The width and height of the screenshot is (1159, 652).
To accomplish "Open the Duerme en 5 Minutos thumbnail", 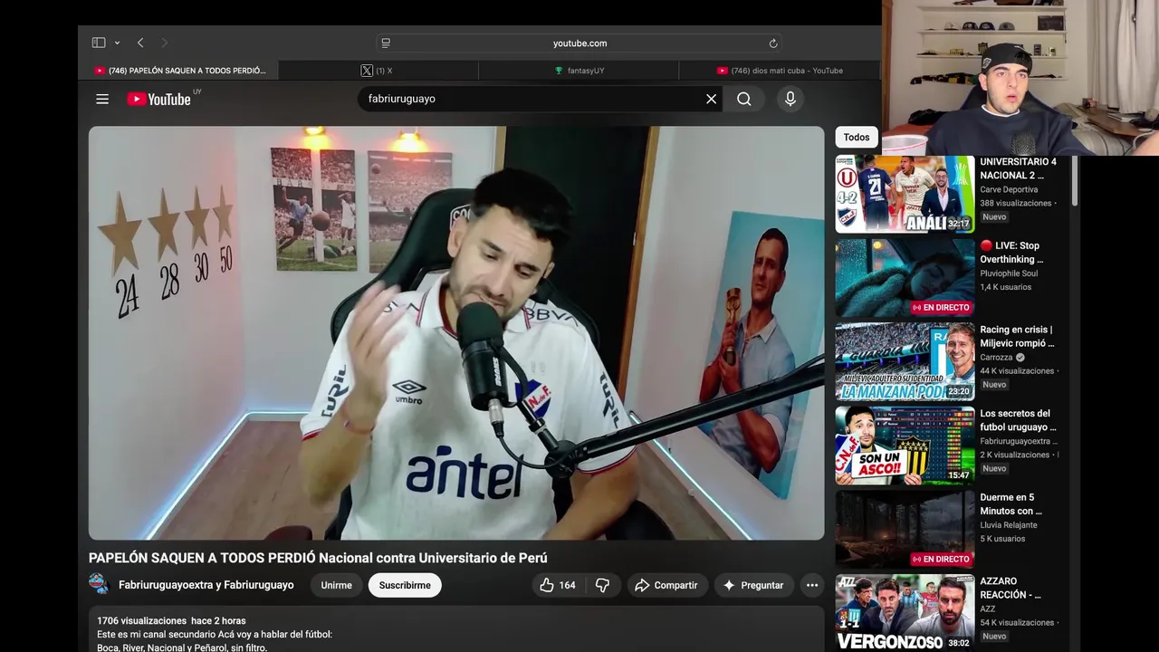I will coord(905,530).
